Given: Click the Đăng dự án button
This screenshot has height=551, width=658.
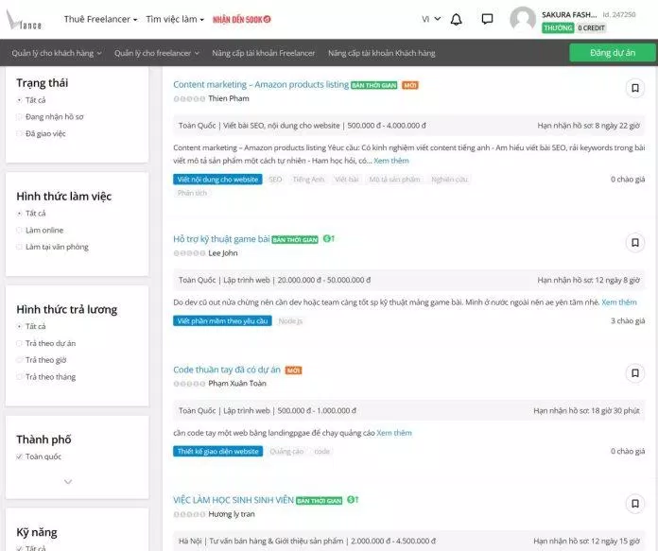Looking at the screenshot, I should tap(613, 53).
